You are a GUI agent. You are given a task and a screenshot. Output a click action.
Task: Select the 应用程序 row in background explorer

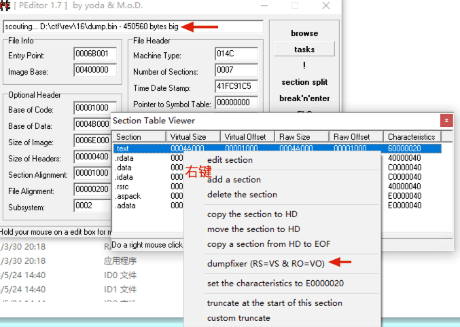(120, 261)
